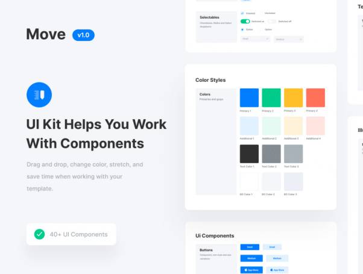
Task: Toggle the green Switched on switch
Action: [245, 21]
